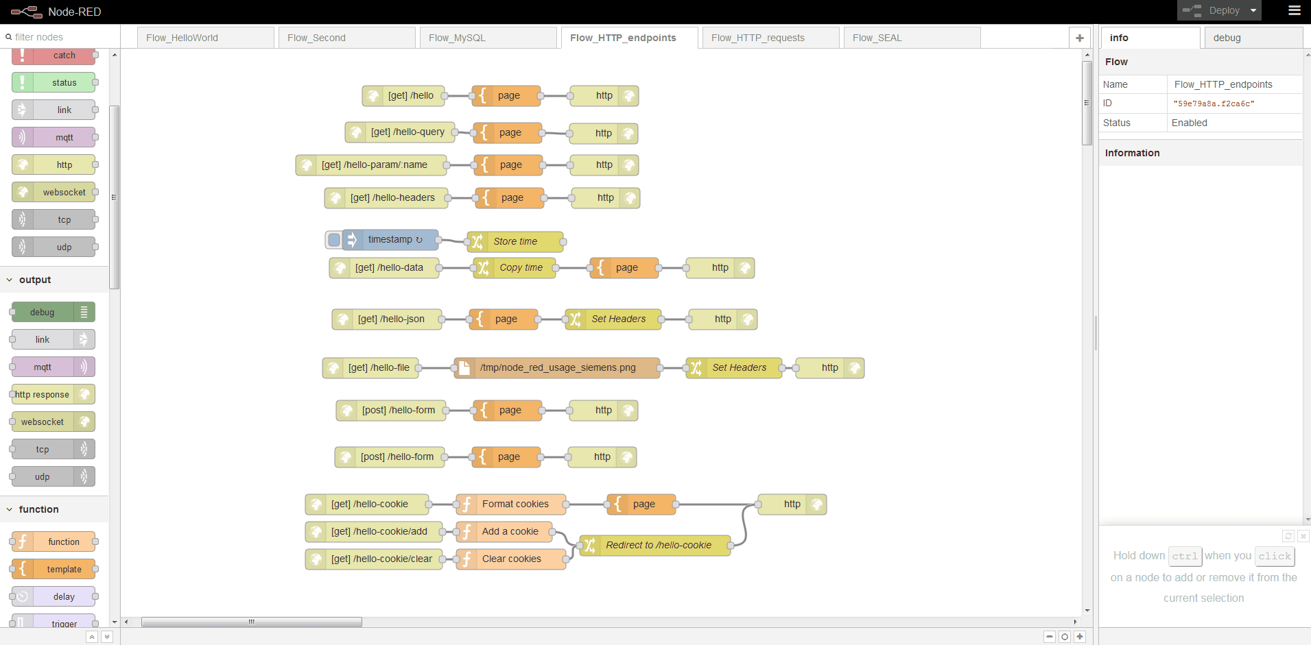The image size is (1311, 645).
Task: Select the file node /tmp/node_red_usage_siemens.png
Action: (557, 368)
